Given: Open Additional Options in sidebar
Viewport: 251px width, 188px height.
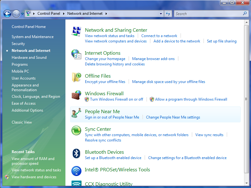Looking at the screenshot, I should click(x=27, y=110).
